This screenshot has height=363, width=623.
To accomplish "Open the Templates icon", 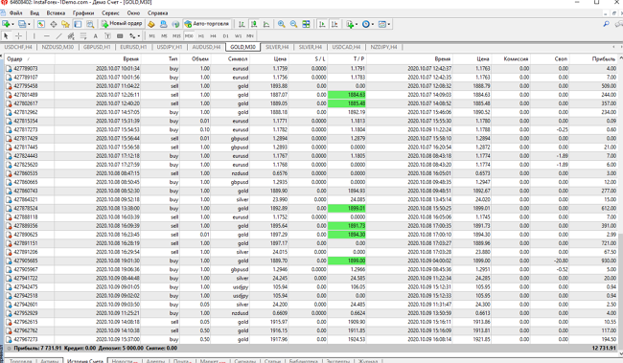I will pos(381,24).
